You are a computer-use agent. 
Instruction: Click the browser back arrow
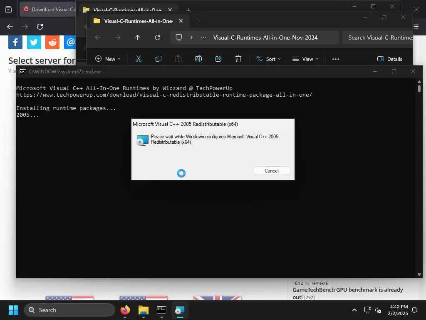pyautogui.click(x=10, y=27)
